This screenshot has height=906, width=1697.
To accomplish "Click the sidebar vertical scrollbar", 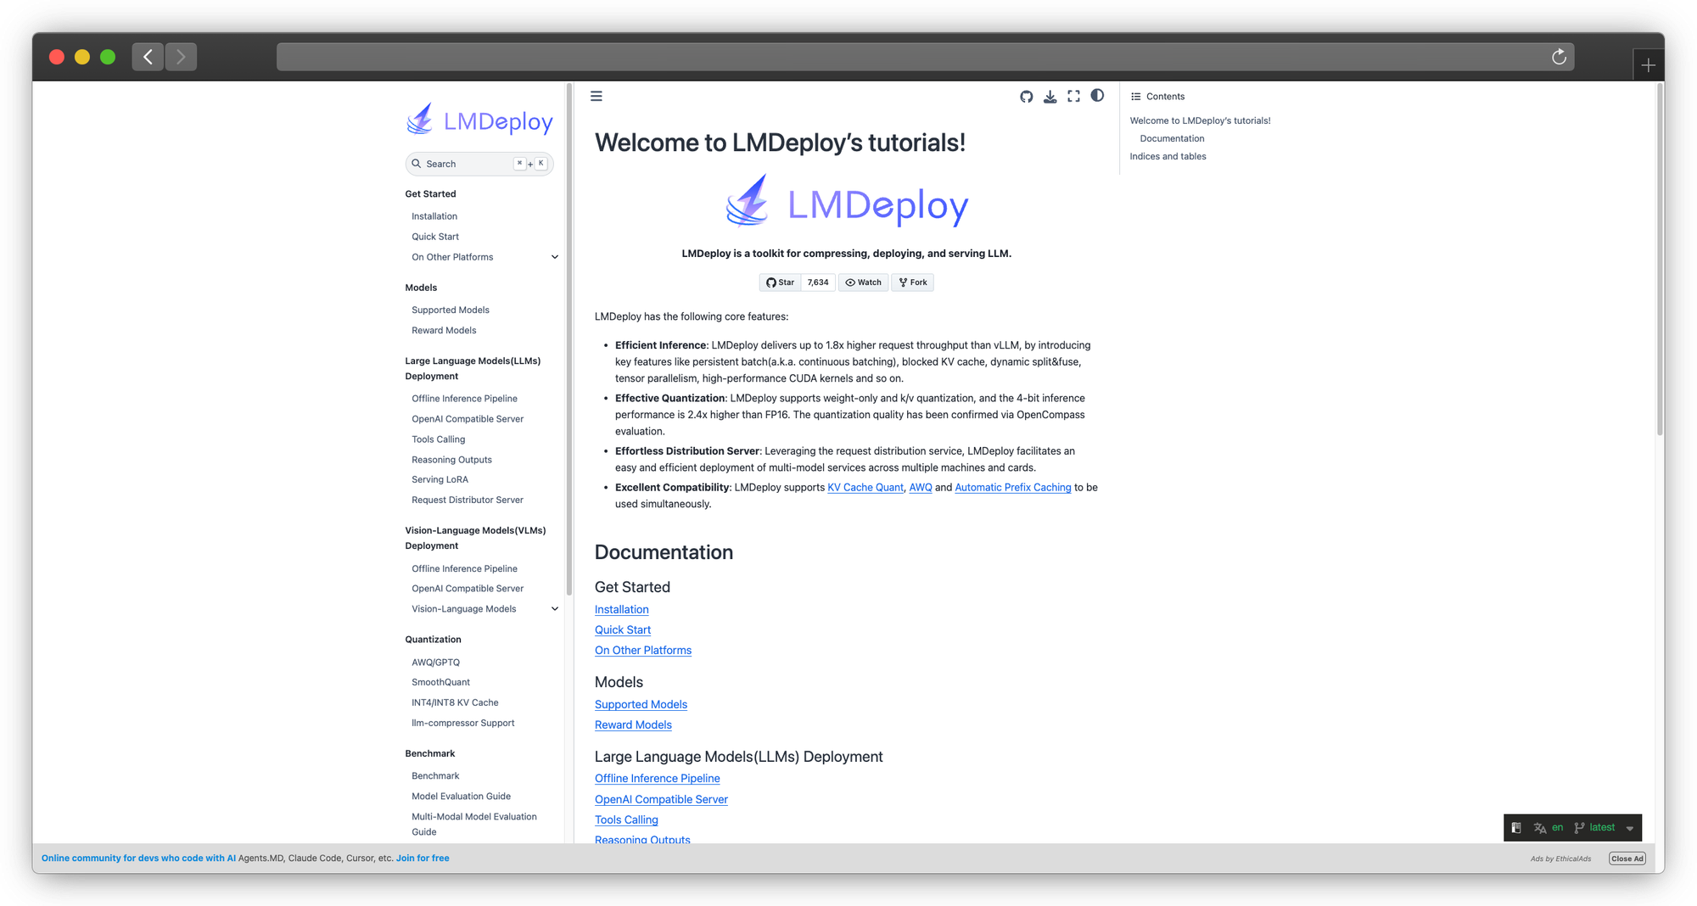I will coord(569,339).
